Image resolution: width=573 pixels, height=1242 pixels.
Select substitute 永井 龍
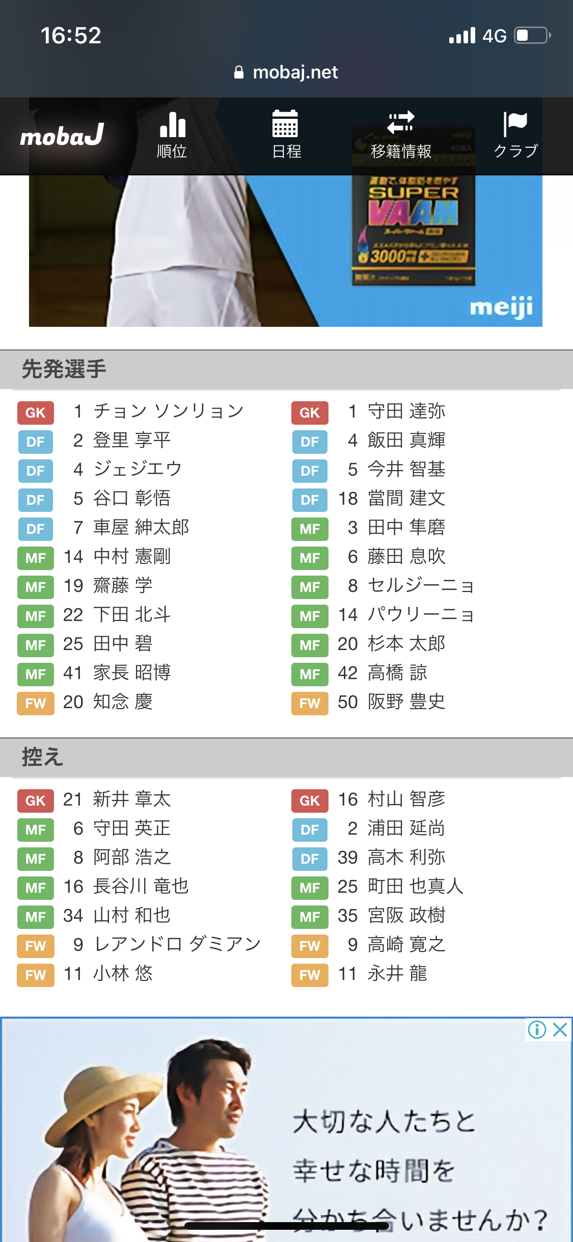[x=397, y=974]
